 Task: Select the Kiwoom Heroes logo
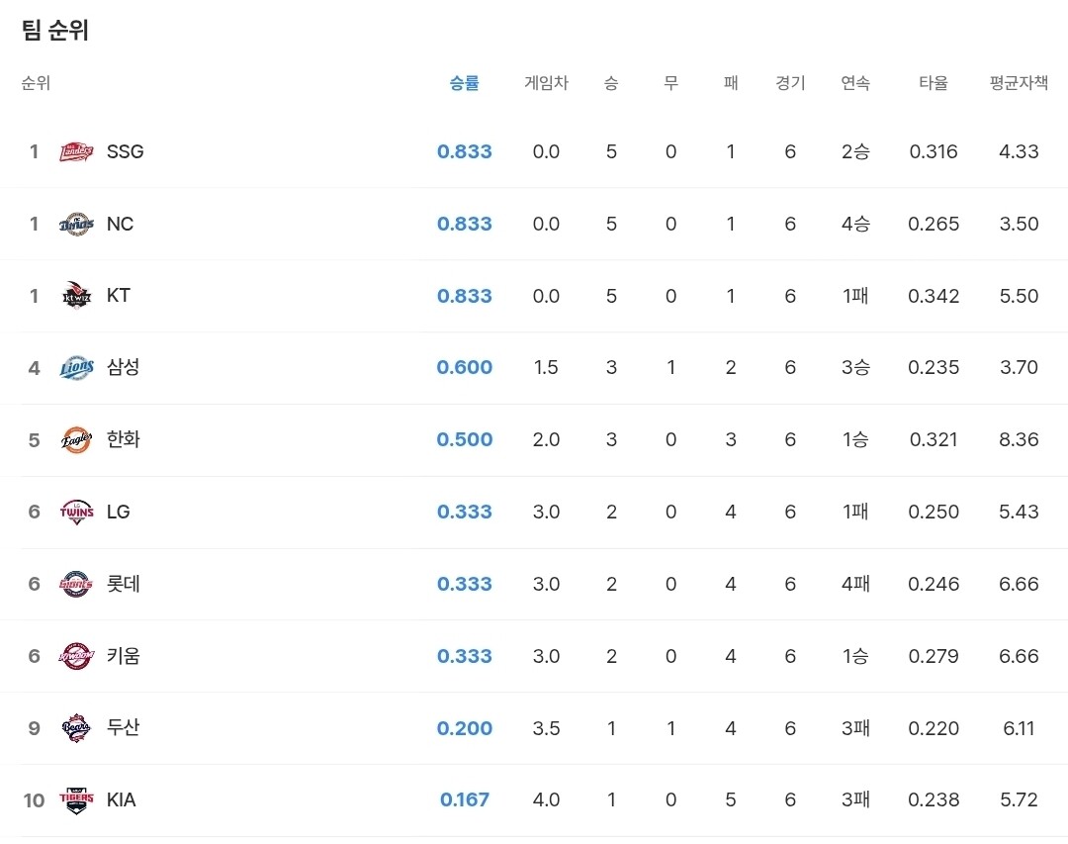point(76,656)
